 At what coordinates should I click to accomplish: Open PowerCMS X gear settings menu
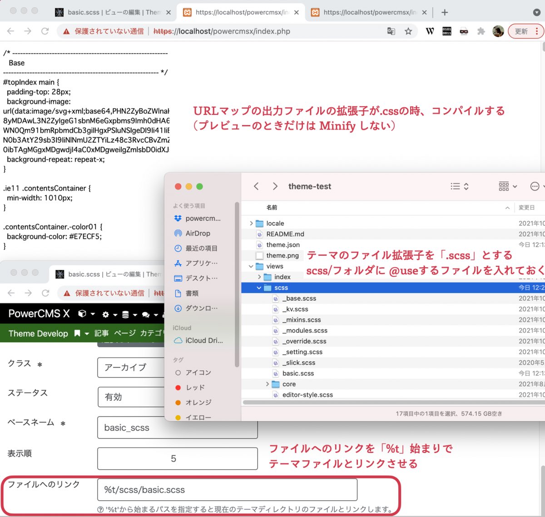click(109, 314)
